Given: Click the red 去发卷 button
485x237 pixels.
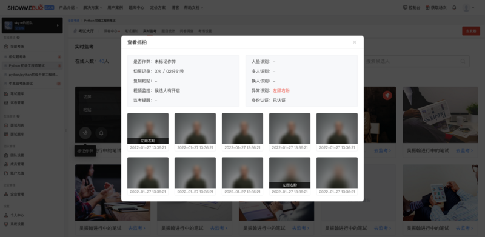Looking at the screenshot, I should click(x=471, y=31).
